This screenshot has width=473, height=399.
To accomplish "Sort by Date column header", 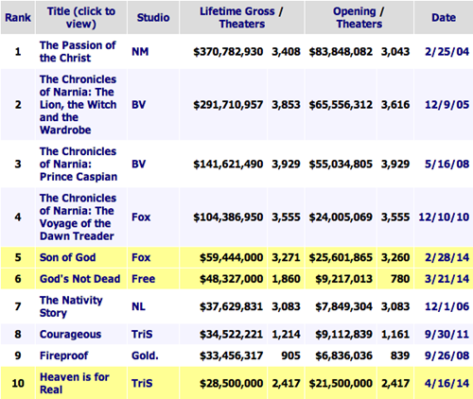I will 444,17.
